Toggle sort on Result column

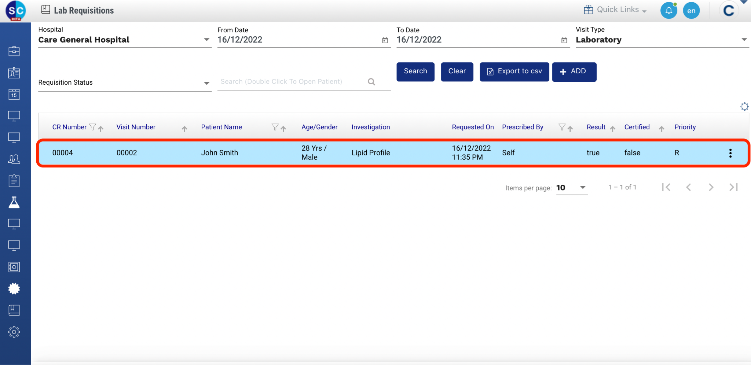pos(612,129)
